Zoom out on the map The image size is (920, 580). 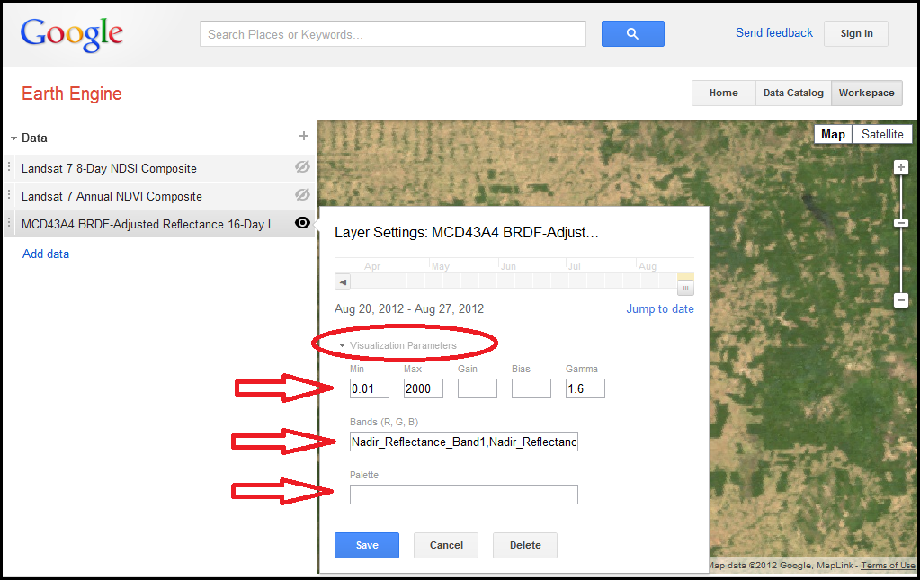[901, 300]
